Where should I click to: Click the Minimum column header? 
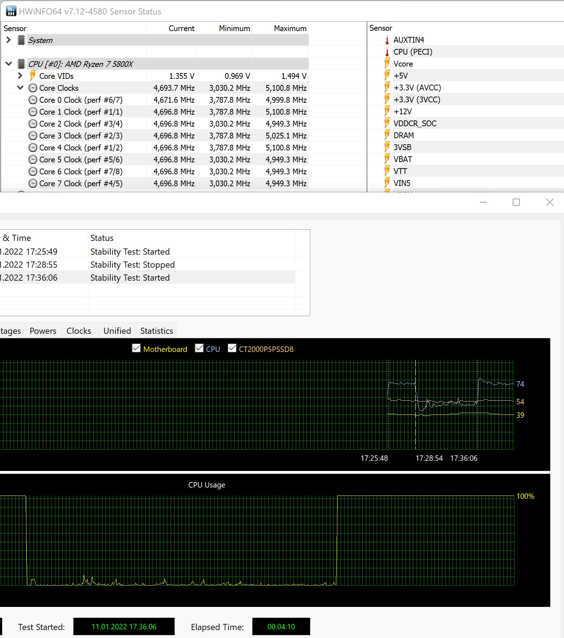[225, 28]
